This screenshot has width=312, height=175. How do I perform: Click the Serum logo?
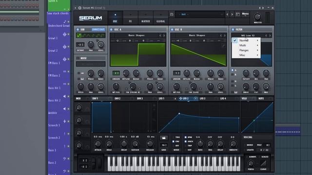(x=91, y=18)
